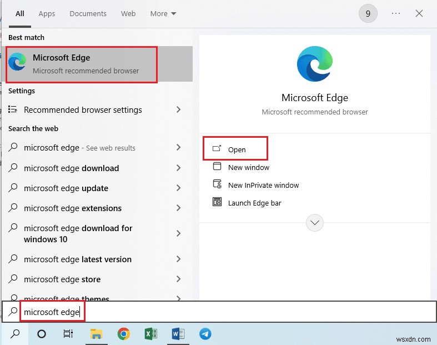This screenshot has width=437, height=345.
Task: Click search icon beside 'microsoft edge latest version'
Action: coord(13,259)
